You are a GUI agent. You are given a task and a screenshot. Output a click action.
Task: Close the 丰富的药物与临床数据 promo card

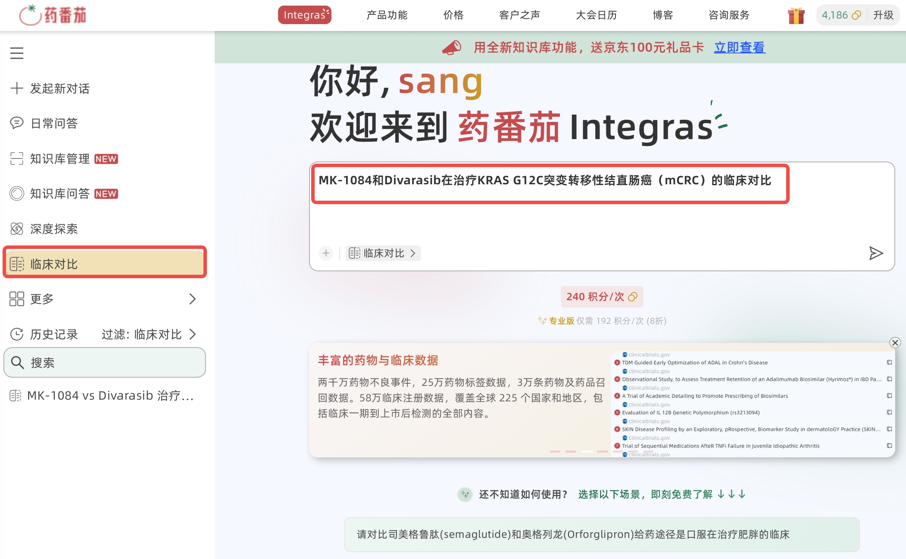coord(895,343)
